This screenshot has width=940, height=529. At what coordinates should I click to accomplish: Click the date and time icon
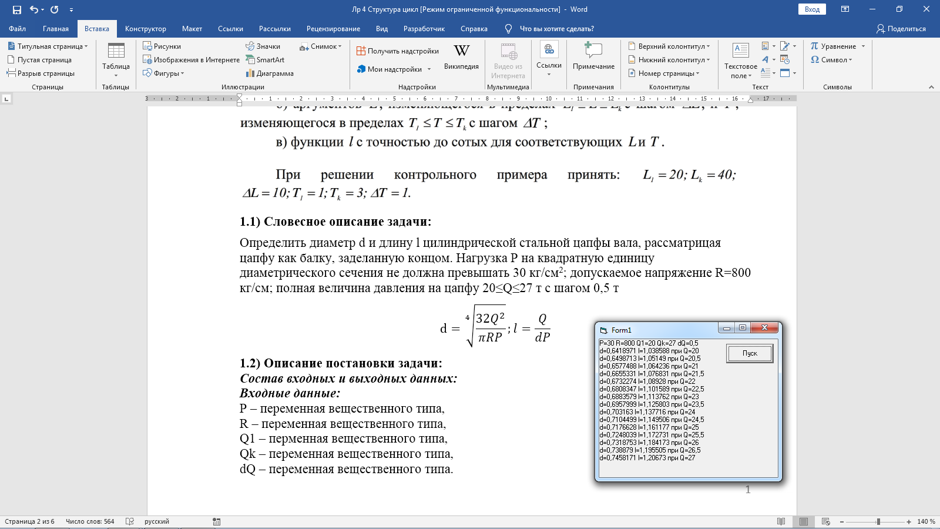(x=785, y=59)
